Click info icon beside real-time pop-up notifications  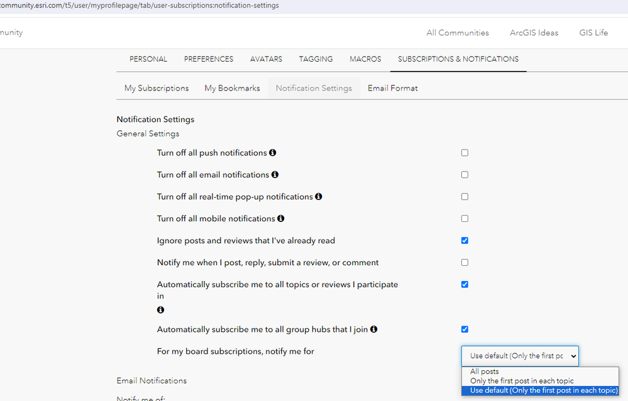coord(319,197)
